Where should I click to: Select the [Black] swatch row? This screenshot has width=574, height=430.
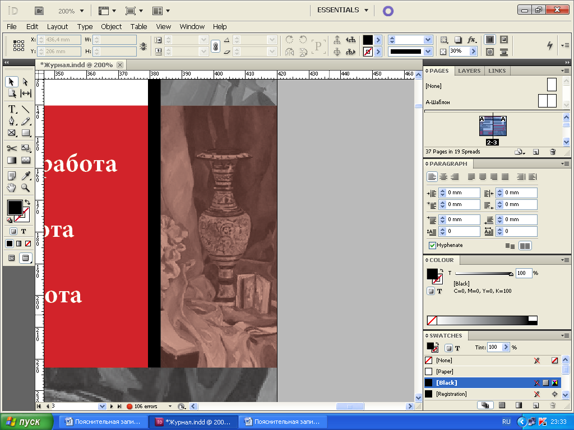493,383
